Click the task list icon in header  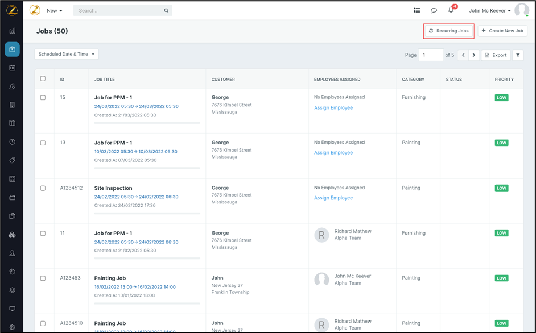click(417, 10)
